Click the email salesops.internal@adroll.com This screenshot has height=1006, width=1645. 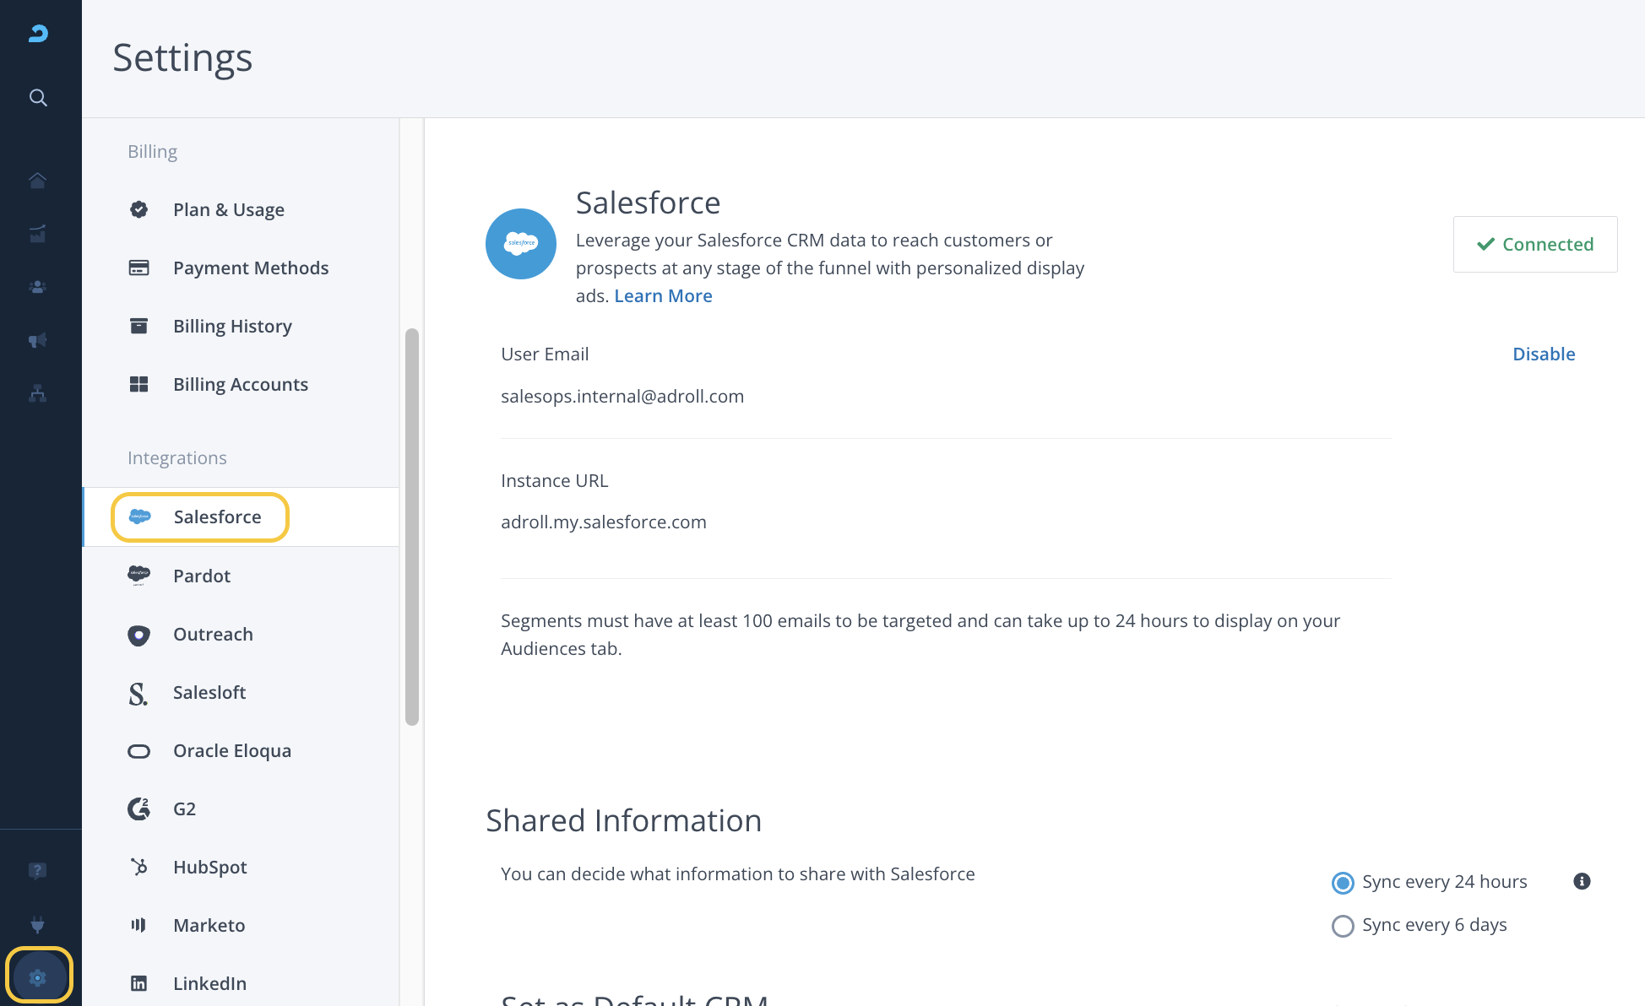click(622, 397)
